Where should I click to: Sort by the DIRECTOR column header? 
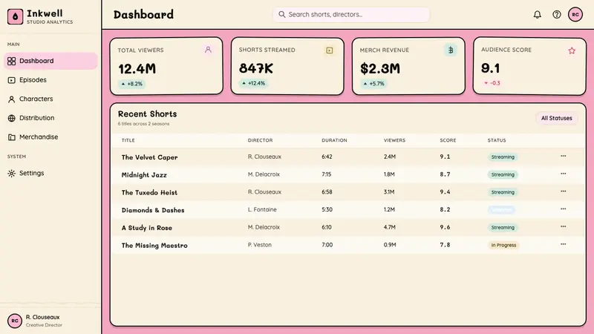(x=261, y=140)
